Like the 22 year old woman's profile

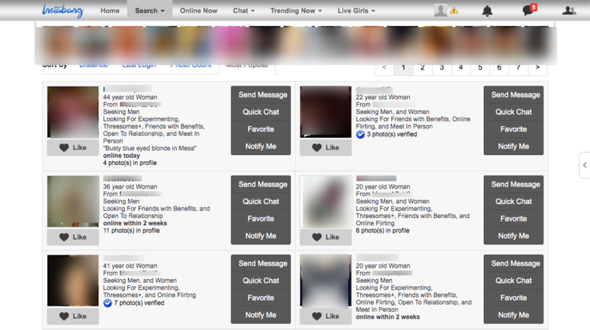click(x=326, y=148)
